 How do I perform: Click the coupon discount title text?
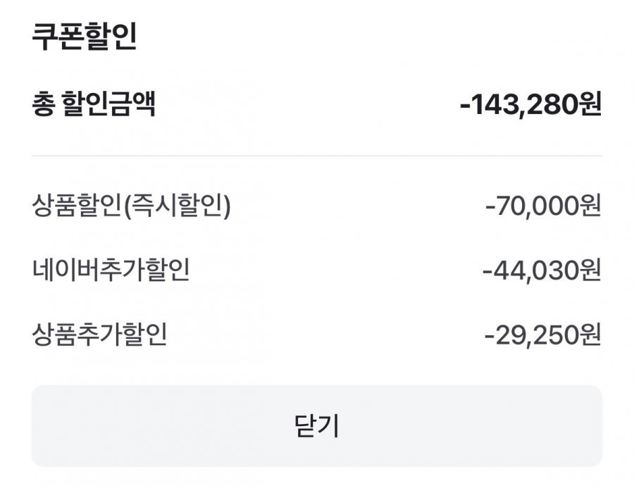(84, 37)
